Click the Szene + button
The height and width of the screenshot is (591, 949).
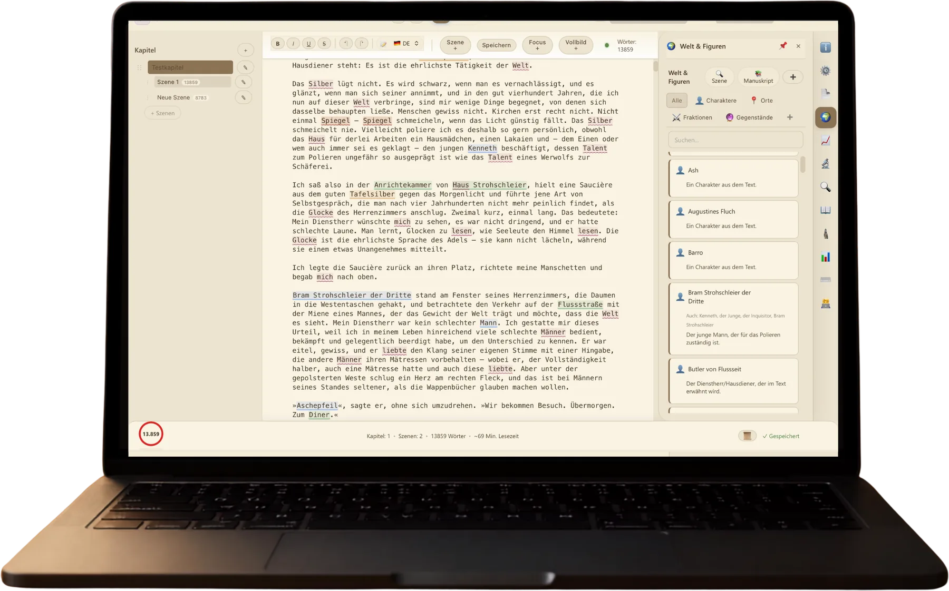click(x=455, y=45)
